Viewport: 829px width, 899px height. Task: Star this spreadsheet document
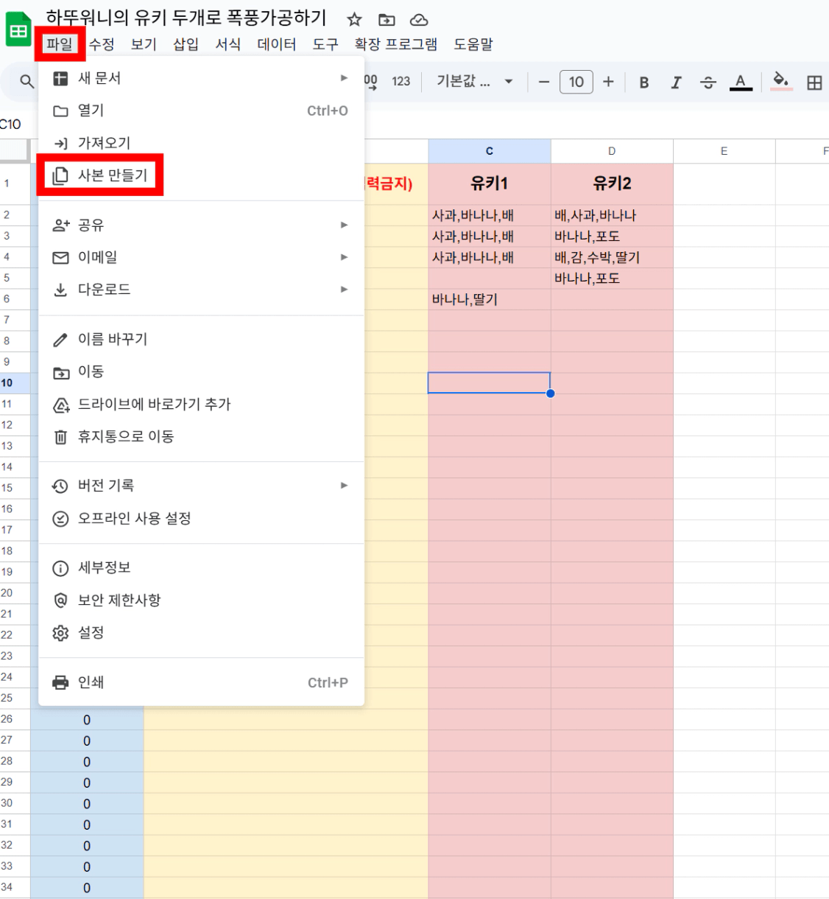point(354,20)
